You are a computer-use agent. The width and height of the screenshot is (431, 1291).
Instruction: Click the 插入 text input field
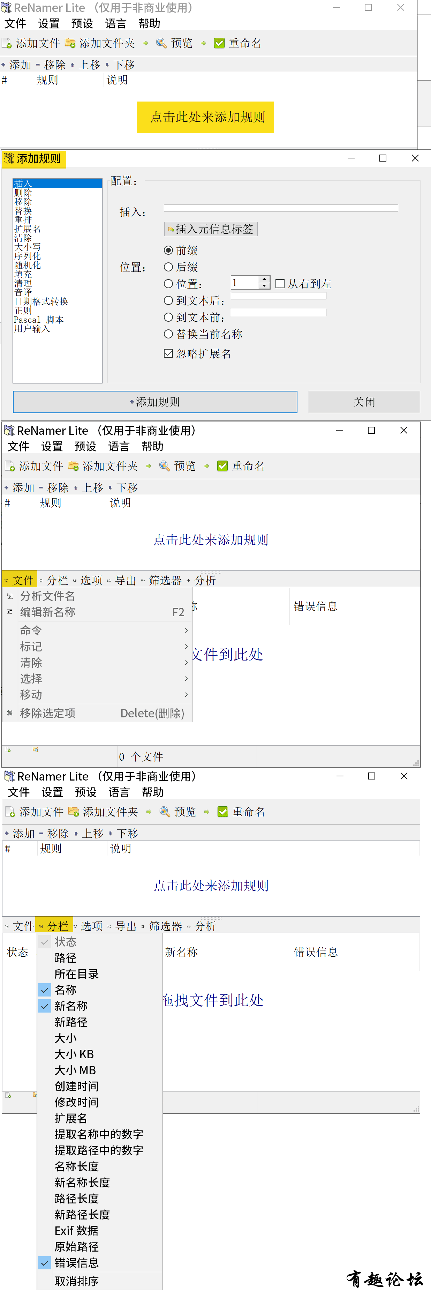(281, 208)
